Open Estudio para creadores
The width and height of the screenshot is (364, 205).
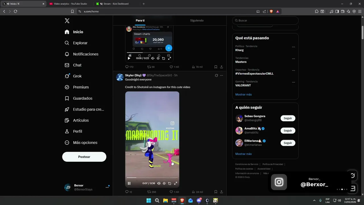coord(84,109)
